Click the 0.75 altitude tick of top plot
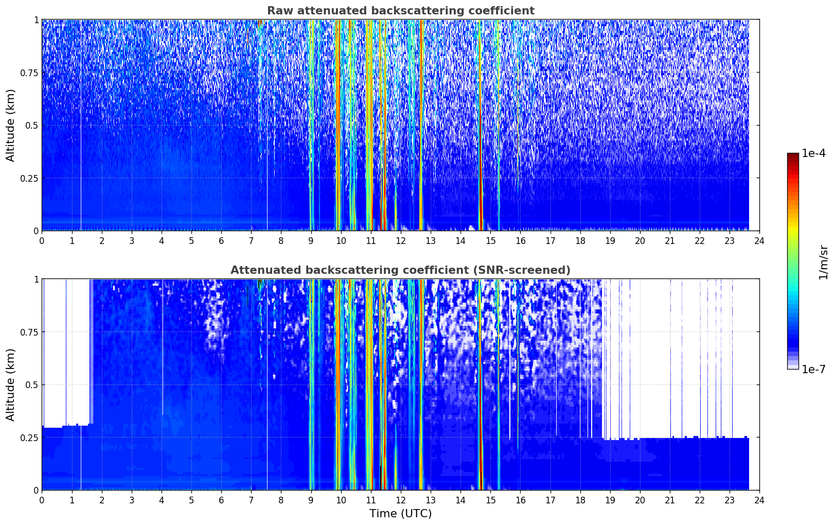 click(29, 73)
